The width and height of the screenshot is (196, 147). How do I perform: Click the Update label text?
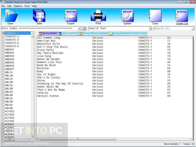click(x=127, y=23)
